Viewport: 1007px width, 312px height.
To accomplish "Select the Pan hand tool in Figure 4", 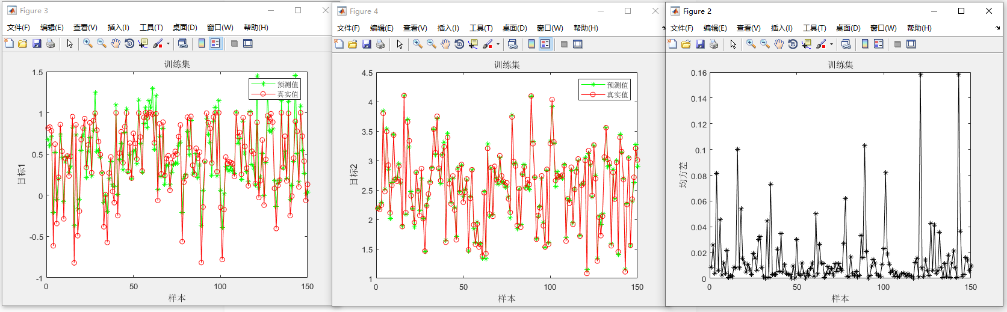I will tap(445, 44).
